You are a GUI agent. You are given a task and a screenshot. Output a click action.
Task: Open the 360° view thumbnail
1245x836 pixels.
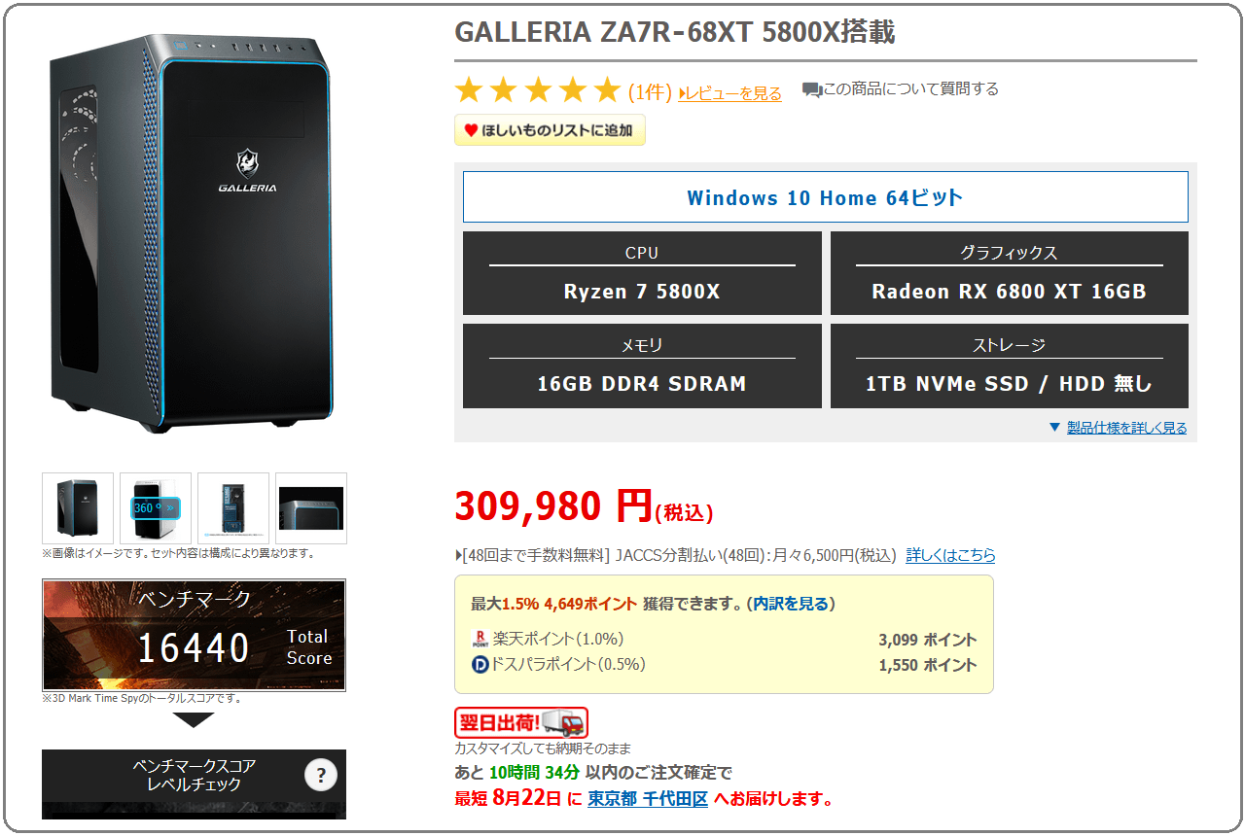click(156, 508)
